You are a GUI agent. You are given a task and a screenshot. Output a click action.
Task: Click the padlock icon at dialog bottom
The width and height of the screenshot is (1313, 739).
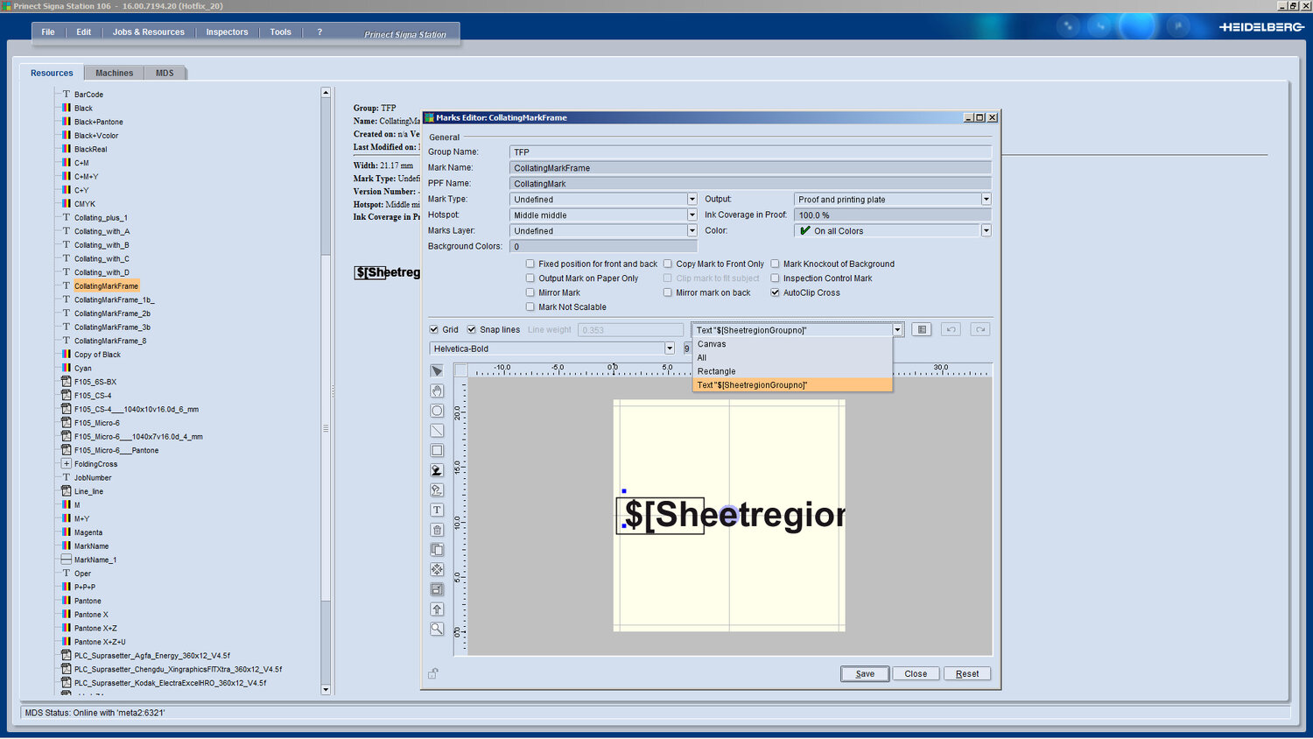tap(432, 673)
